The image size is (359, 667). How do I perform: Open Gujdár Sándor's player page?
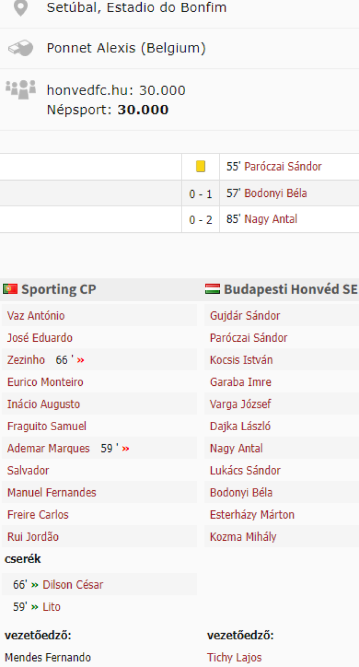[245, 316]
